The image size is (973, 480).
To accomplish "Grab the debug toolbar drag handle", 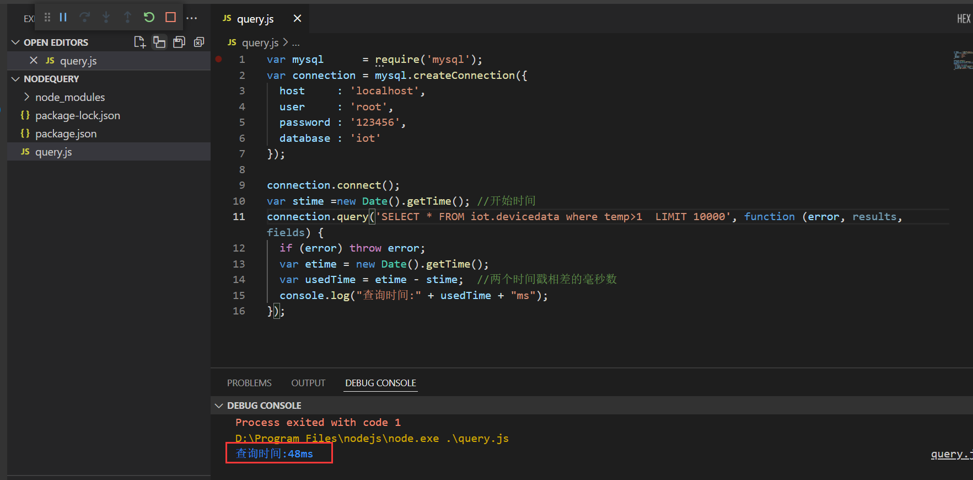I will pos(47,18).
